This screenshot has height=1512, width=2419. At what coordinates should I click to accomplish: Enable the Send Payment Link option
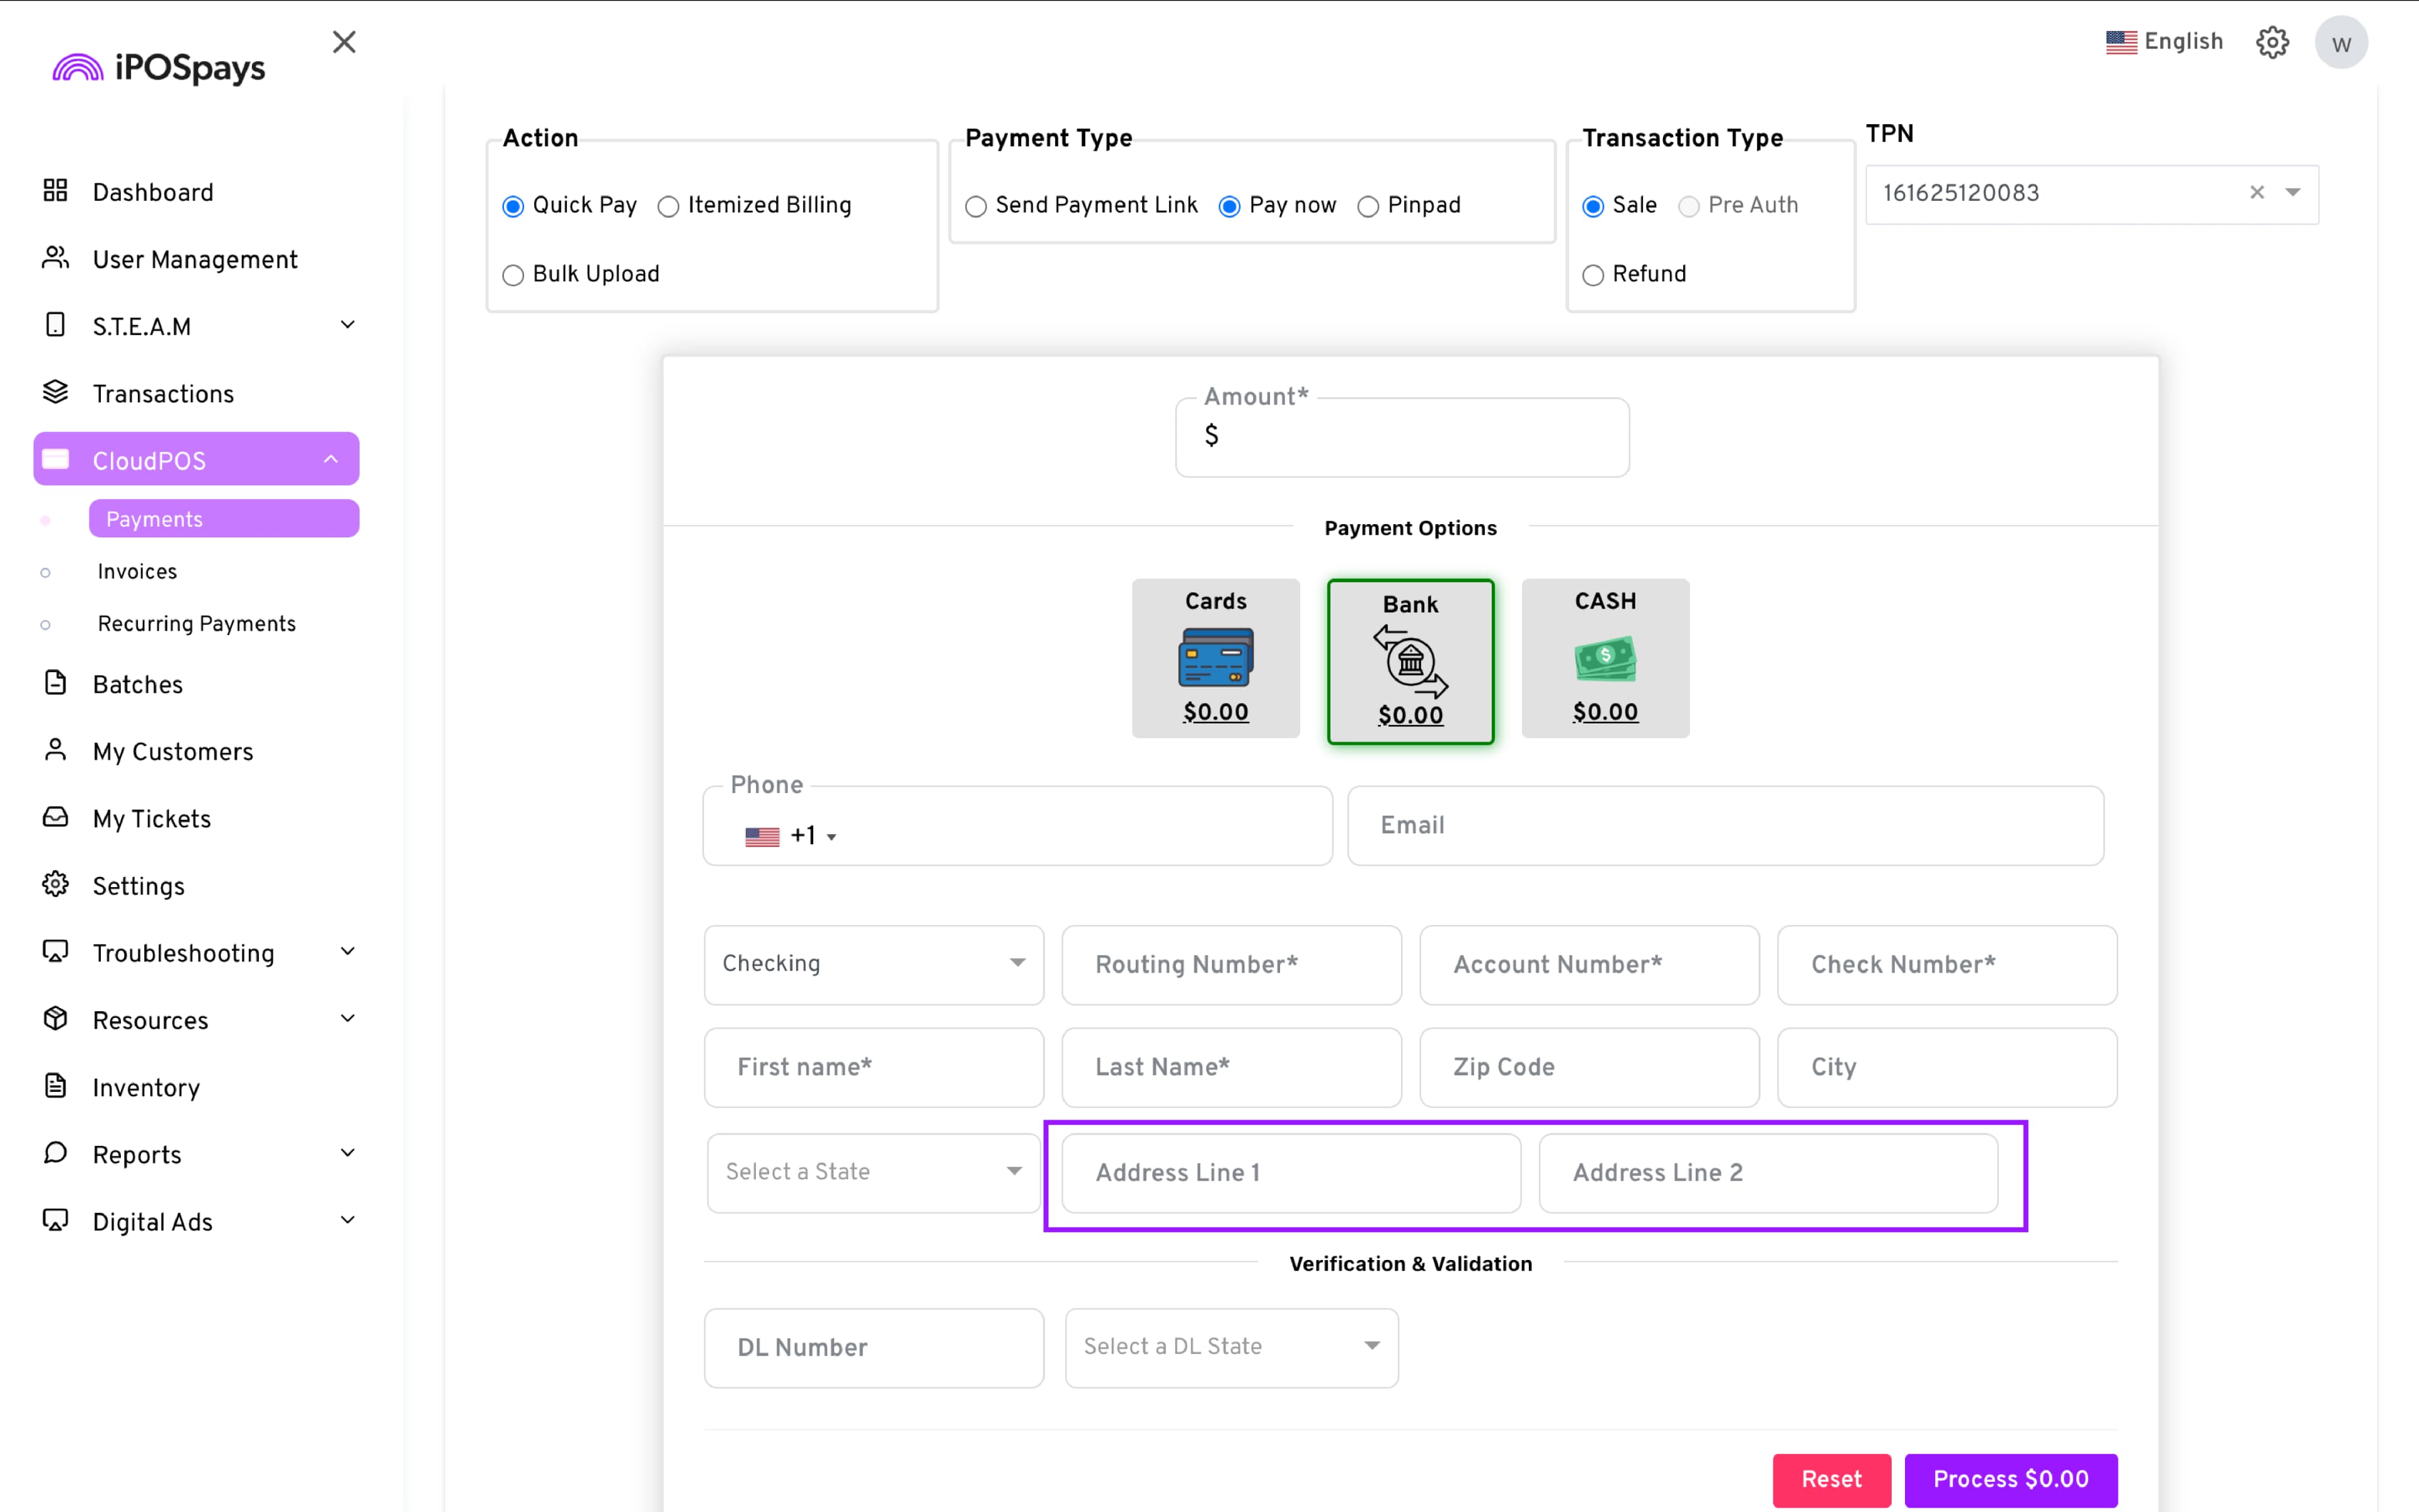click(976, 206)
